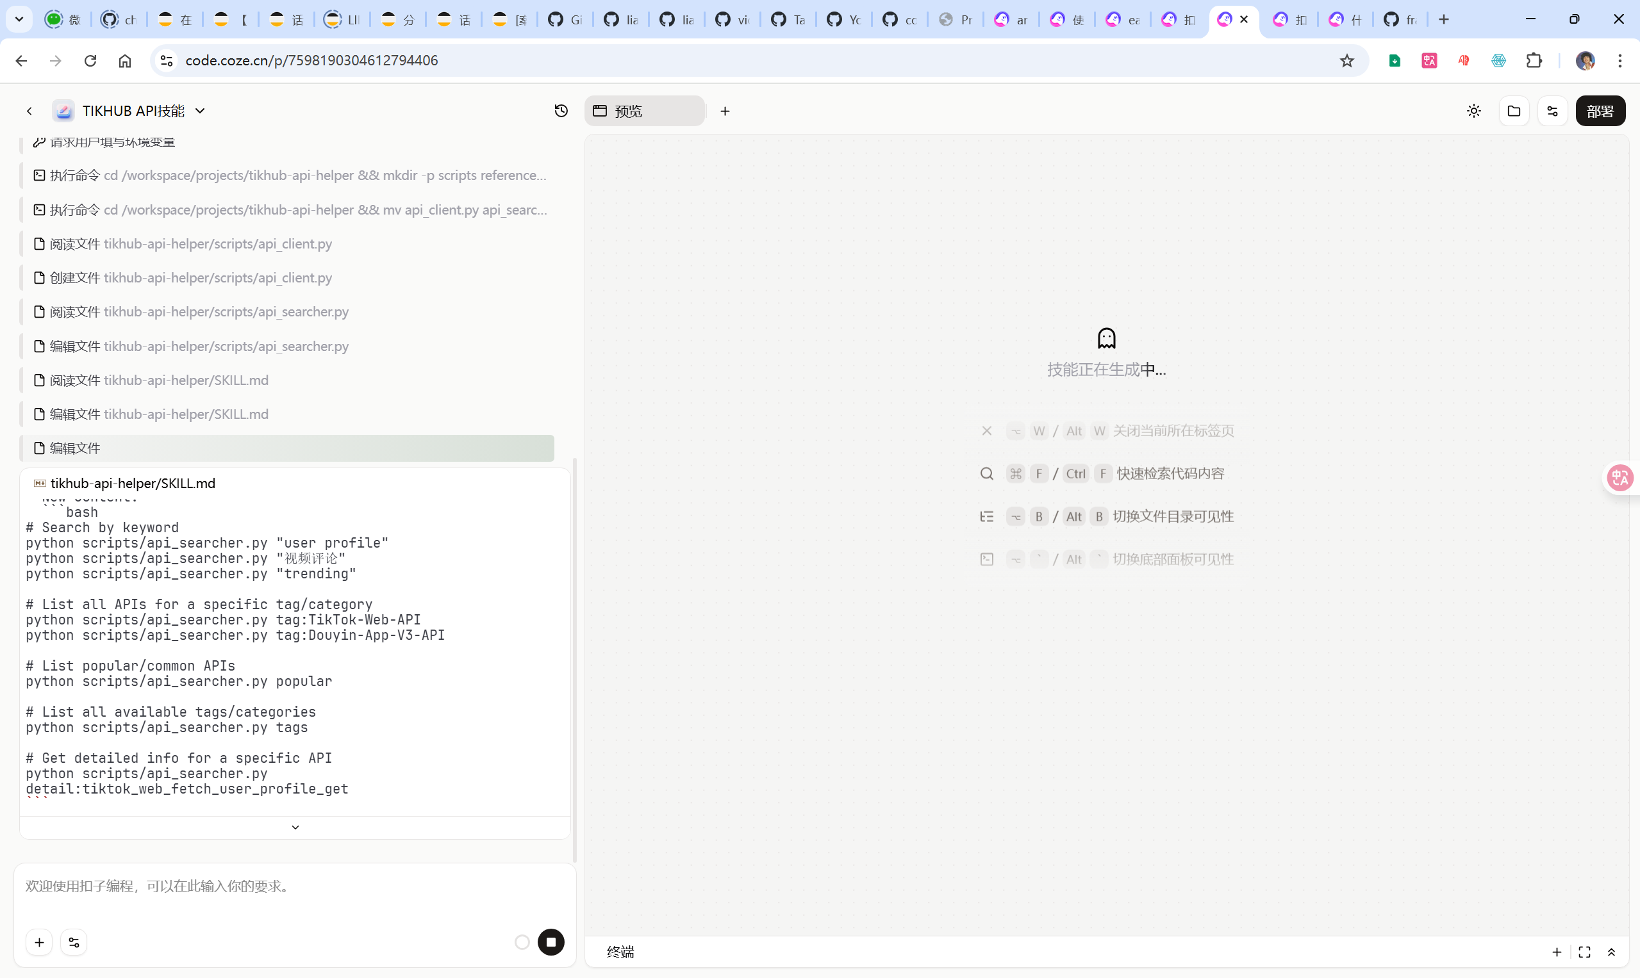Open the browser extensions puzzle icon
This screenshot has height=978, width=1640.
[x=1533, y=61]
